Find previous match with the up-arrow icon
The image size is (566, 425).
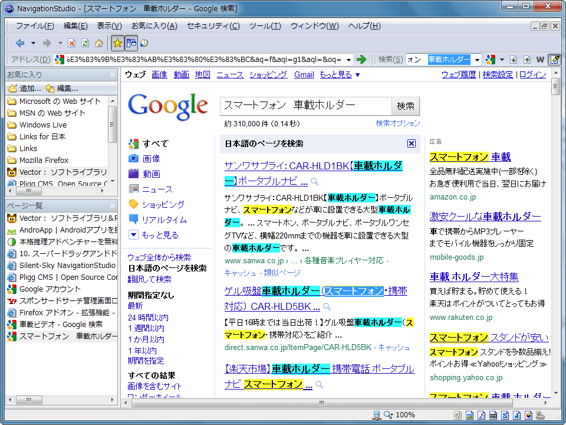coord(527,60)
